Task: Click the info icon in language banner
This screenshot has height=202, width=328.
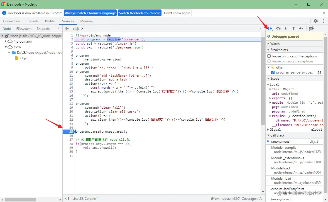Action: tap(4, 13)
